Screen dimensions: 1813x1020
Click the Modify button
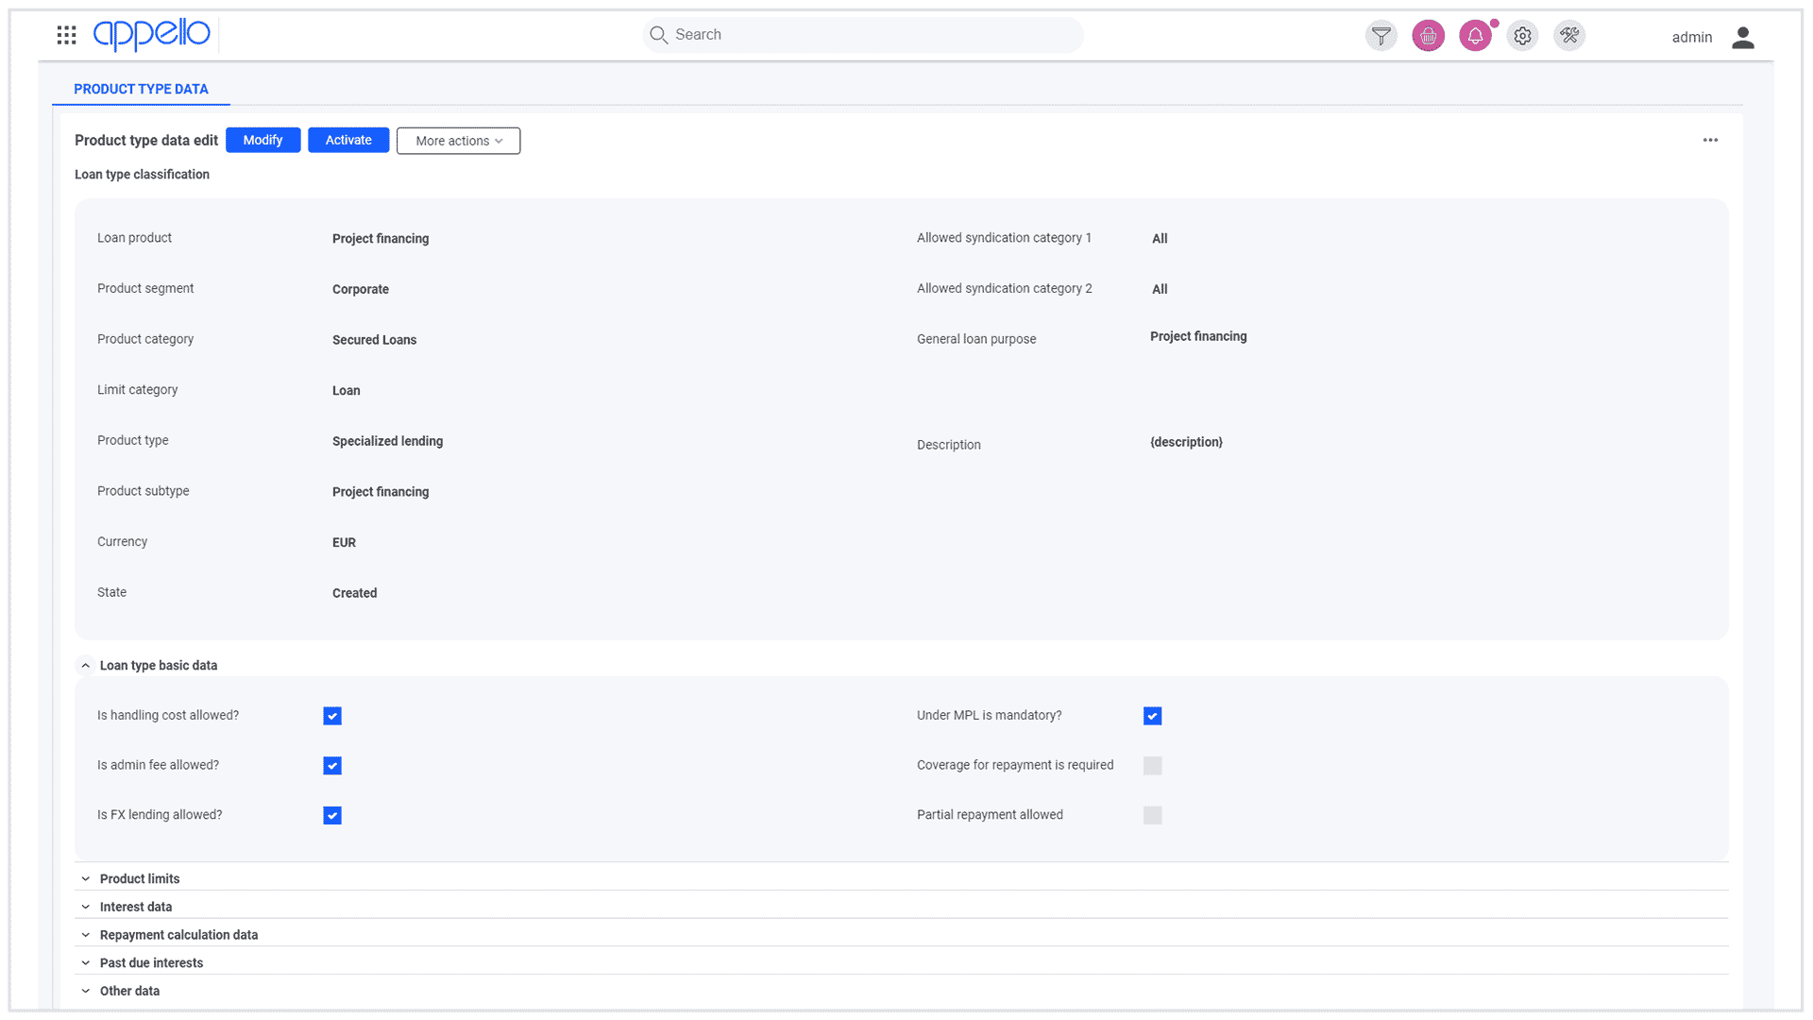tap(263, 140)
